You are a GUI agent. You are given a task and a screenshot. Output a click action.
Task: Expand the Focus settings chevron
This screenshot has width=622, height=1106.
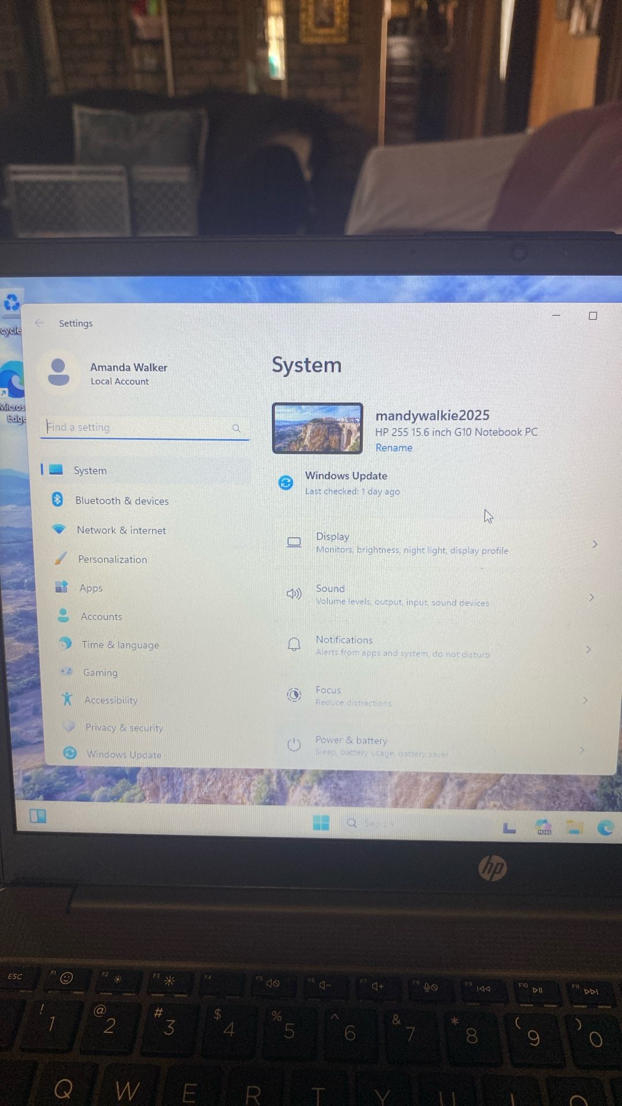tap(585, 700)
